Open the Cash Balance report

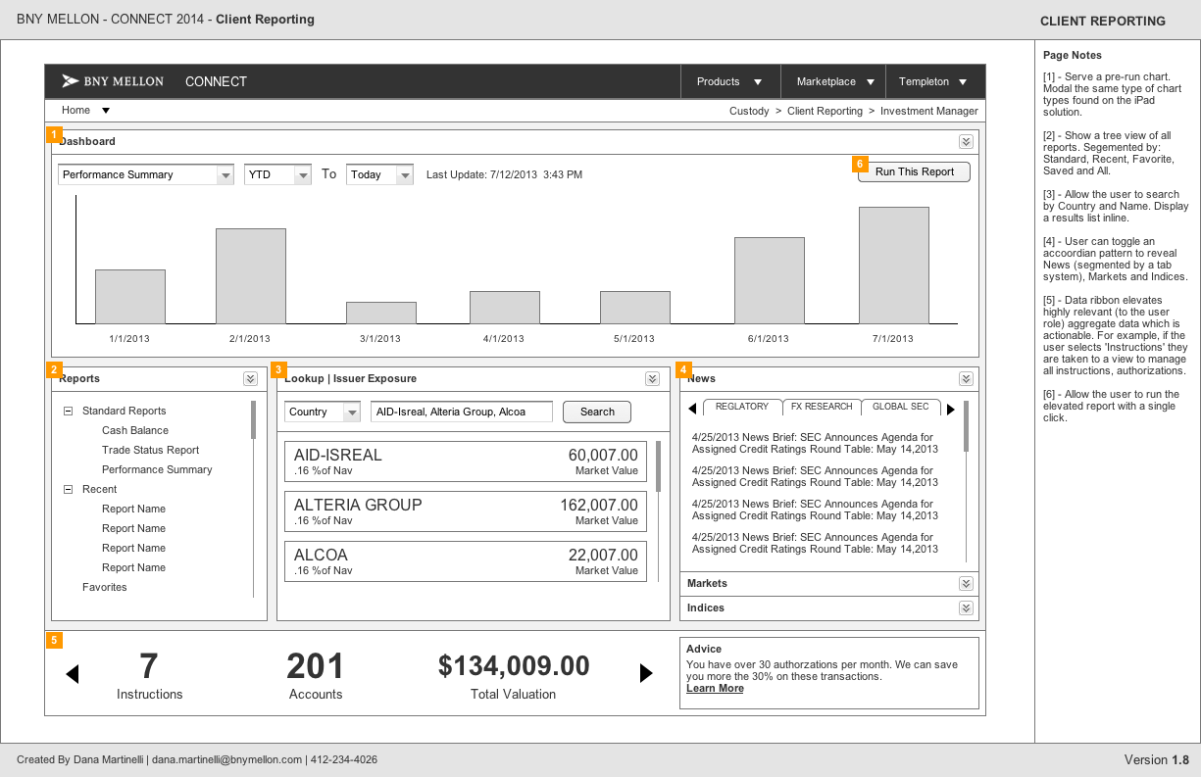(x=135, y=430)
